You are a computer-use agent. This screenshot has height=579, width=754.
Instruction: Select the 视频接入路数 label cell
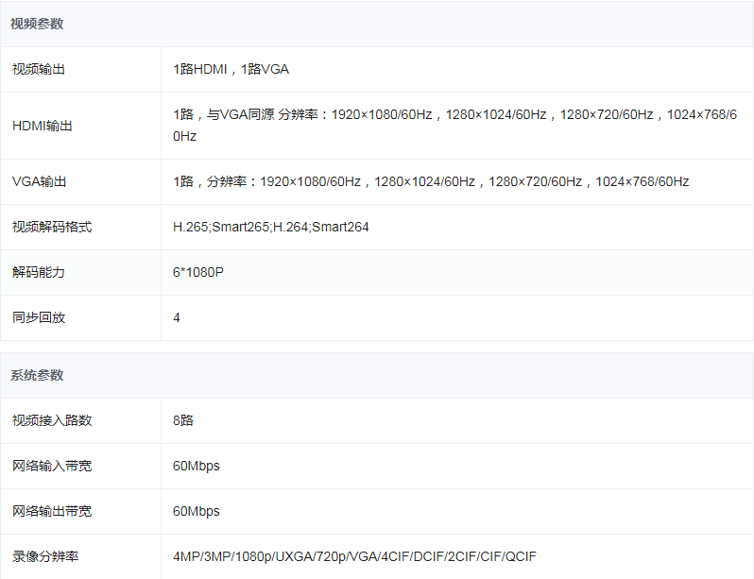click(x=81, y=420)
